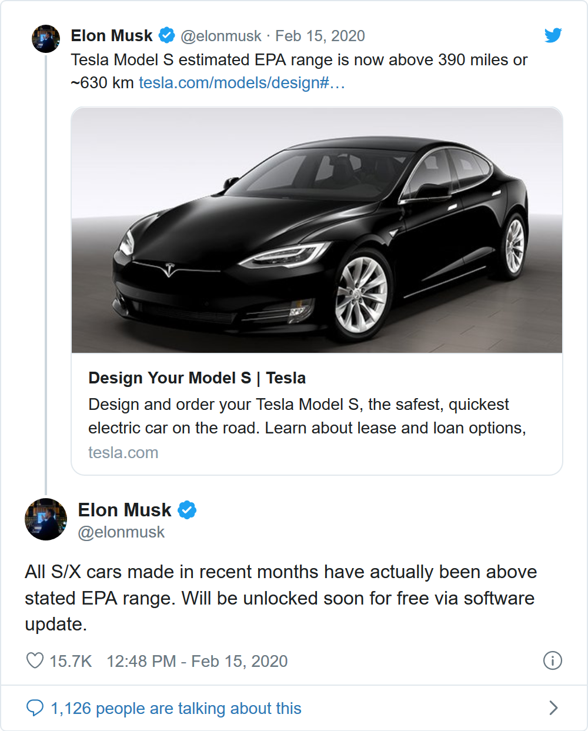Click the gray tesla.com domain in the card
588x731 pixels.
[123, 453]
